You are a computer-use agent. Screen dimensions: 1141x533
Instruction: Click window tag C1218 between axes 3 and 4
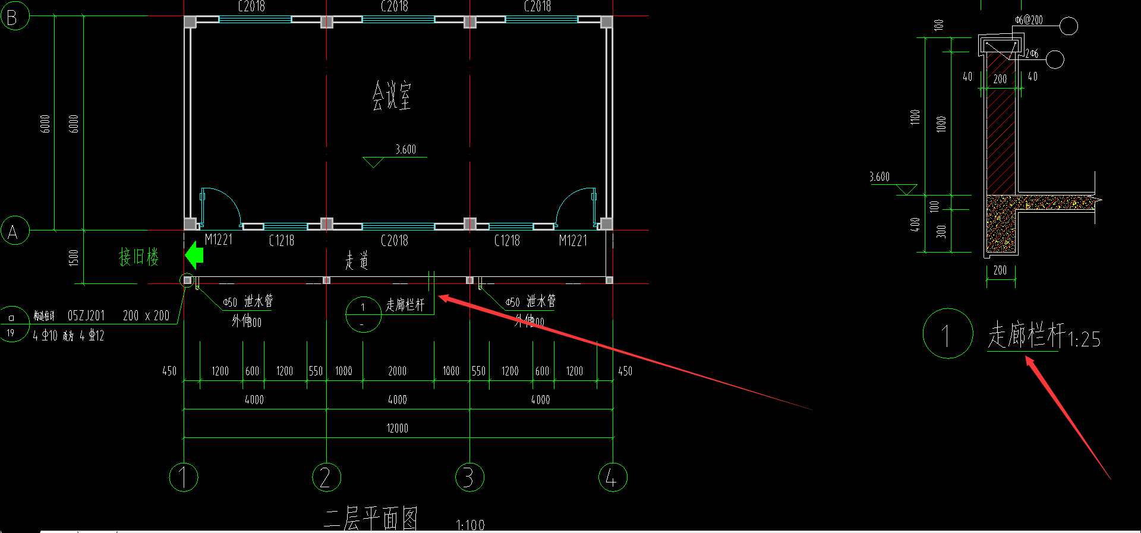[x=507, y=240]
